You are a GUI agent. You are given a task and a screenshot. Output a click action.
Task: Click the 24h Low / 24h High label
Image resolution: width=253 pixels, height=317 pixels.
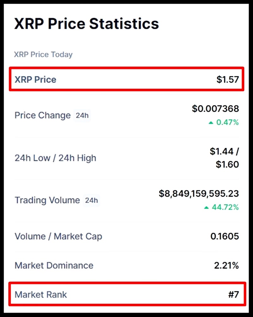click(x=55, y=158)
